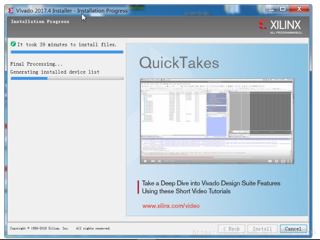Click the volume speaker icon in video preview
The height and width of the screenshot is (240, 320).
point(159,161)
